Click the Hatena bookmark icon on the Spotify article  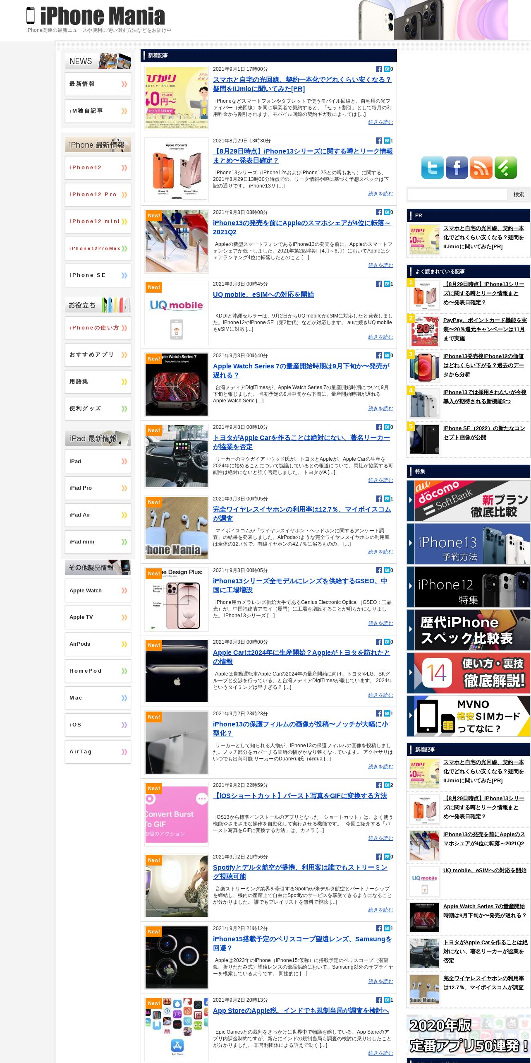[387, 857]
